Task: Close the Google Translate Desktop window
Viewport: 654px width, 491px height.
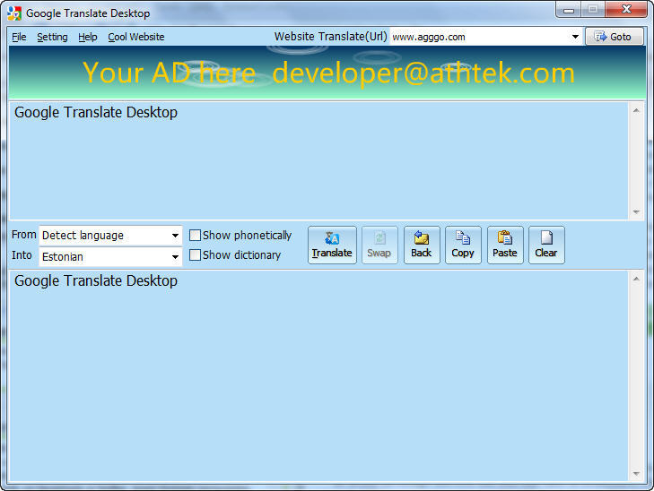Action: (626, 10)
